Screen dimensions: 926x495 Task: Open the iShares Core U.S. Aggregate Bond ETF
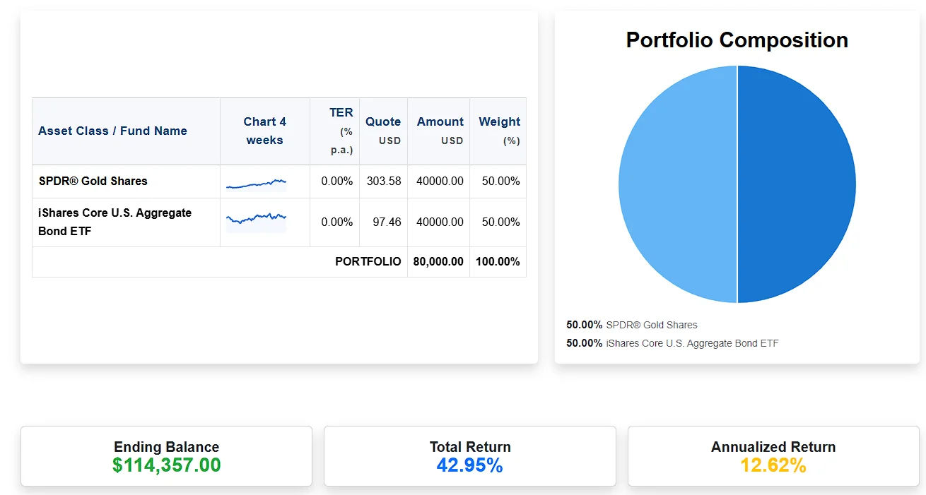pyautogui.click(x=115, y=222)
